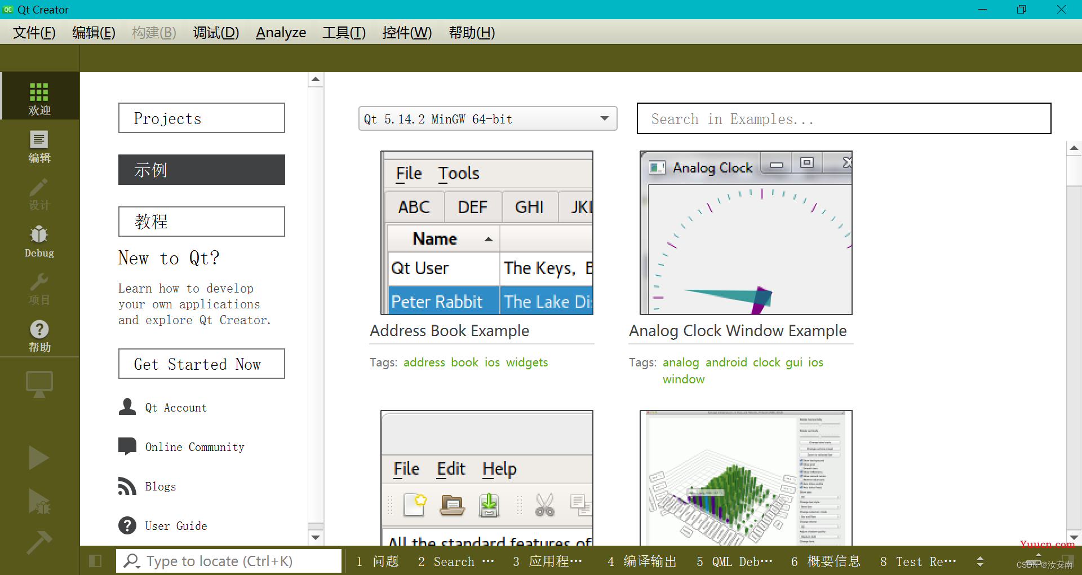Open the 6 概要信息 pane
This screenshot has height=575, width=1082.
[826, 561]
